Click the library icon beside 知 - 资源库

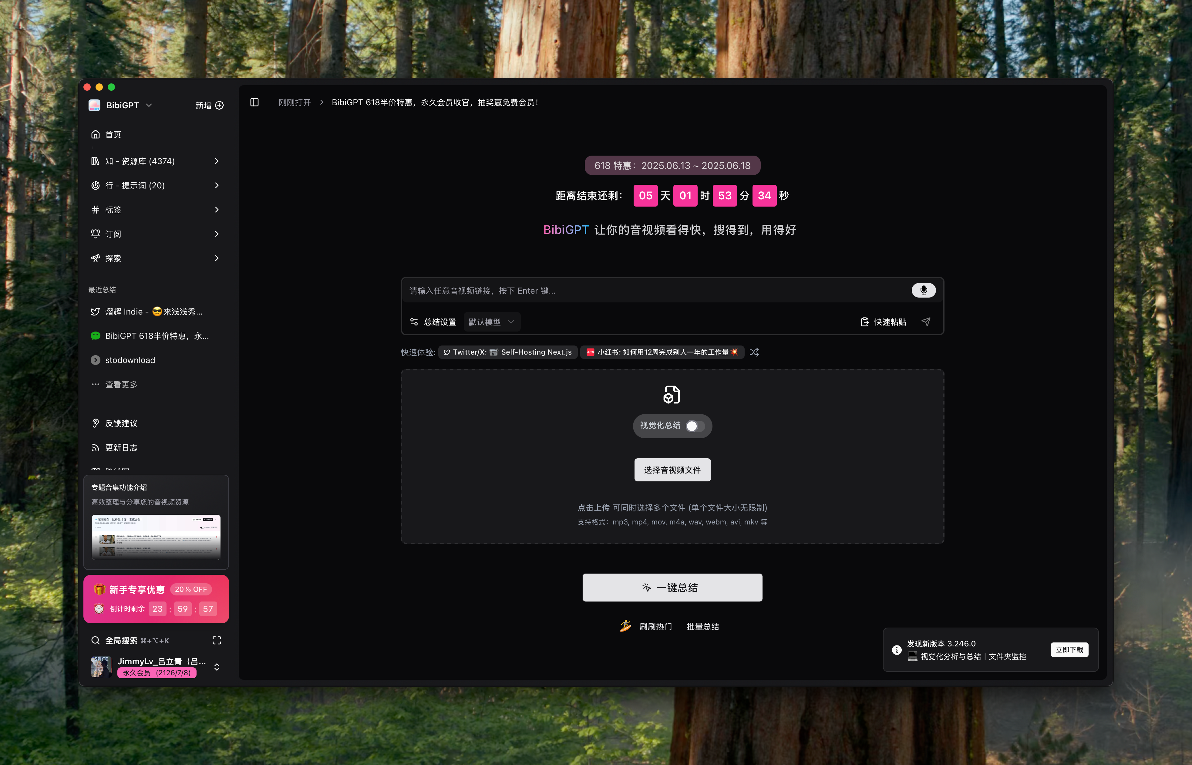pos(95,161)
